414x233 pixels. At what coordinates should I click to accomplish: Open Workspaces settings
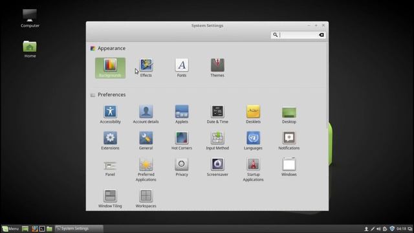click(146, 199)
